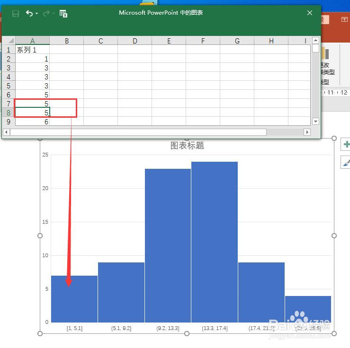Click the Select All corner triangle
The image size is (350, 348).
[9, 41]
